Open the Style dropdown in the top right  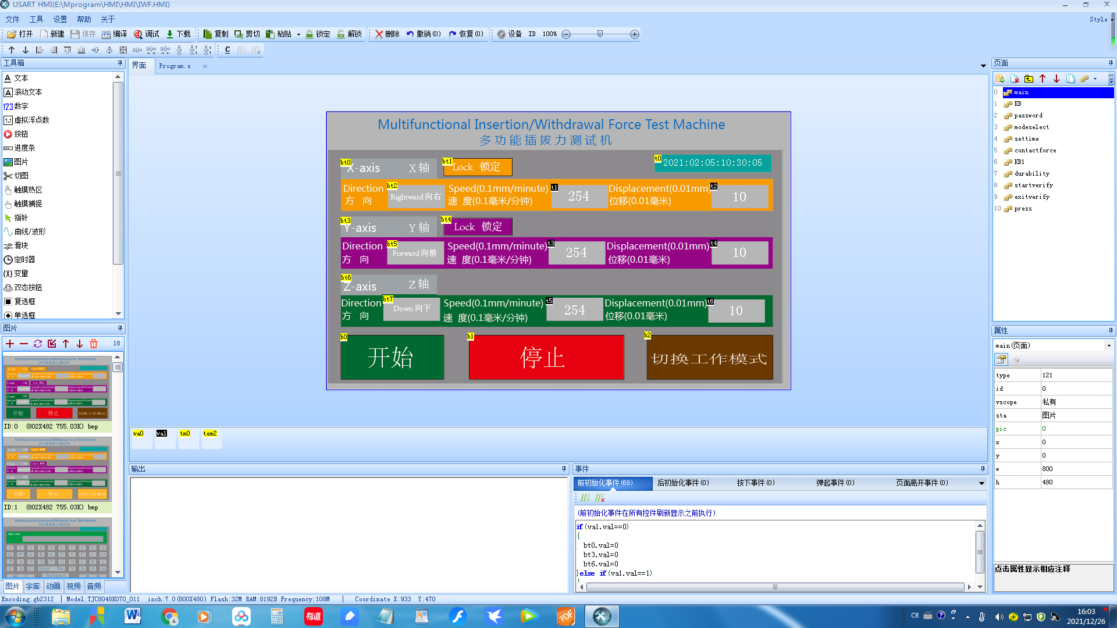click(1102, 19)
